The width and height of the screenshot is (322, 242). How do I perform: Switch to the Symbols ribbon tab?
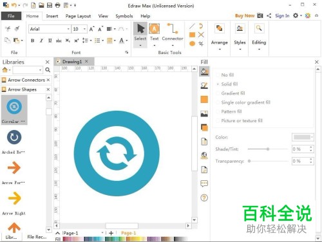[124, 16]
